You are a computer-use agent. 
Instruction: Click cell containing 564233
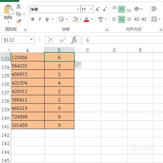[x=28, y=66]
